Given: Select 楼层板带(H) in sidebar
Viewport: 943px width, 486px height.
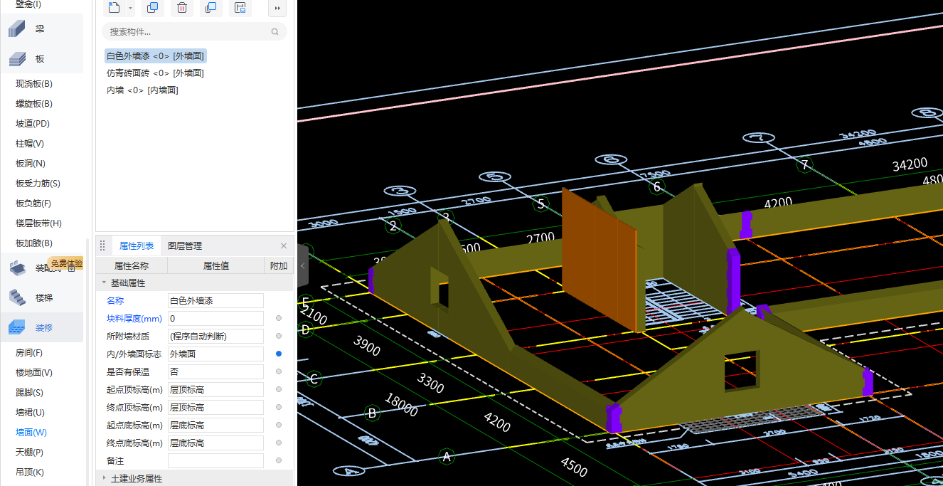Looking at the screenshot, I should [38, 223].
